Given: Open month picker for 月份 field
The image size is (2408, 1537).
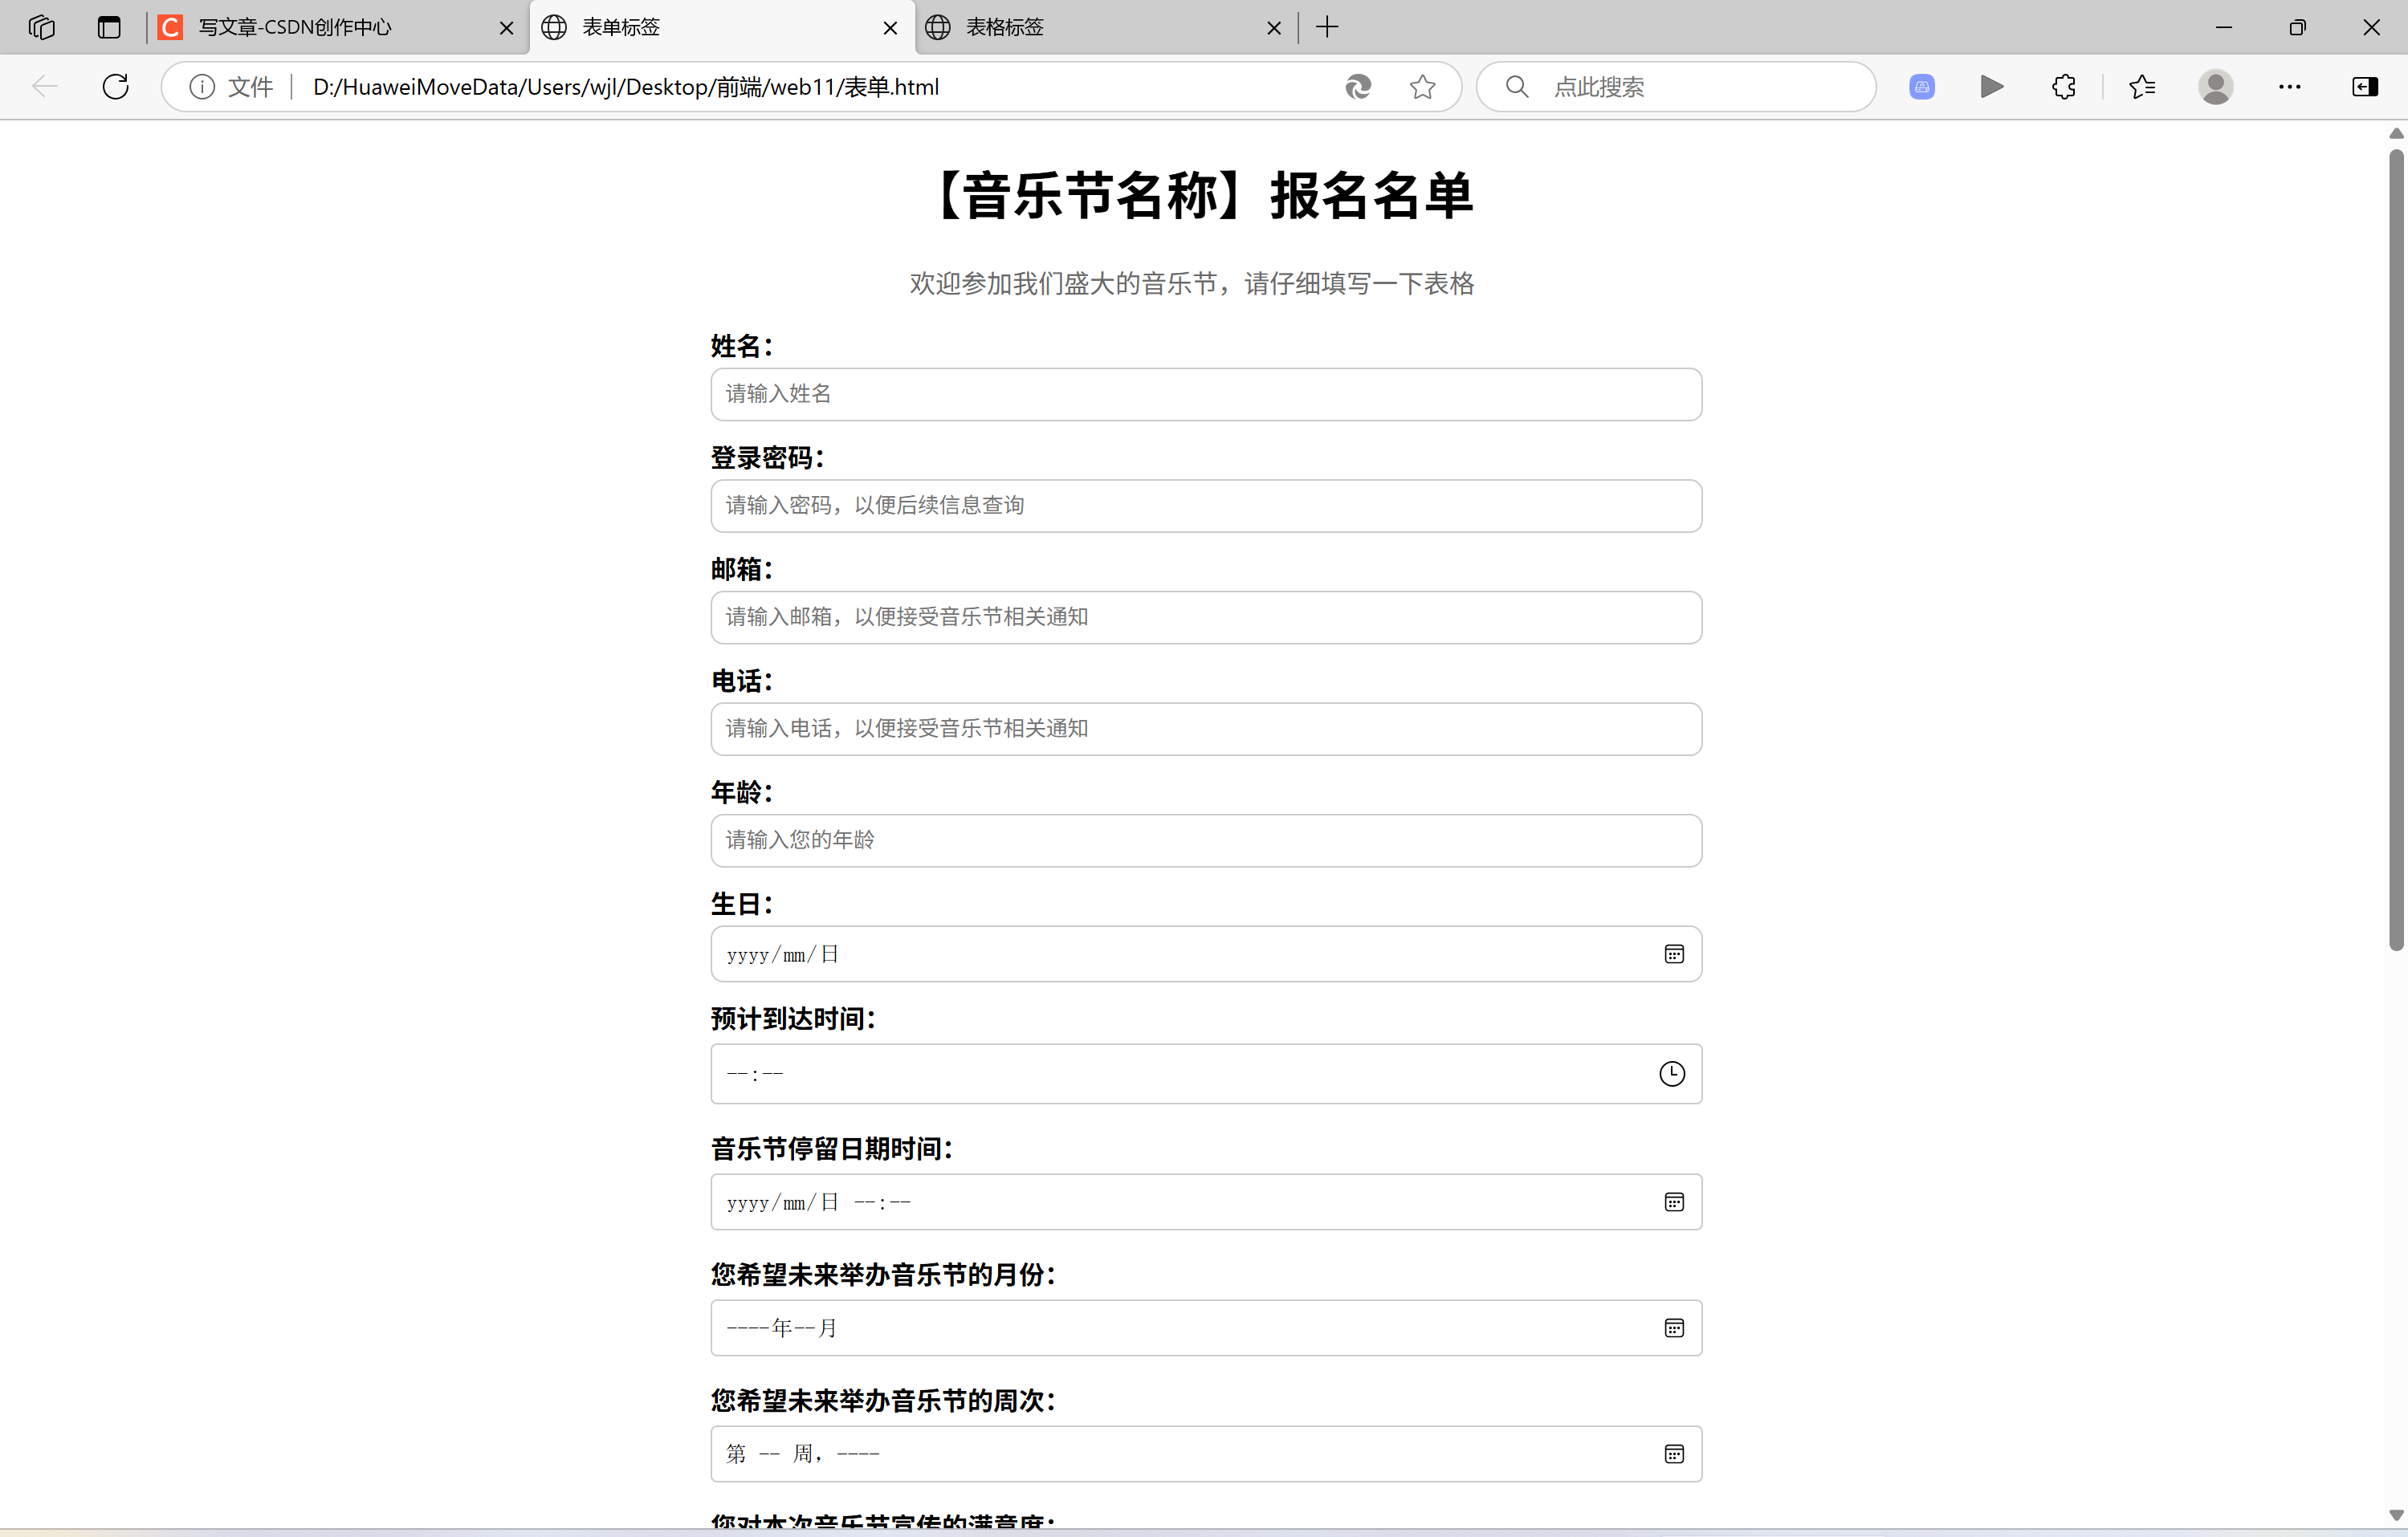Looking at the screenshot, I should click(x=1673, y=1328).
